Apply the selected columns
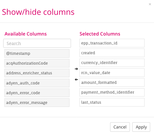The image size is (154, 135). point(141,127)
